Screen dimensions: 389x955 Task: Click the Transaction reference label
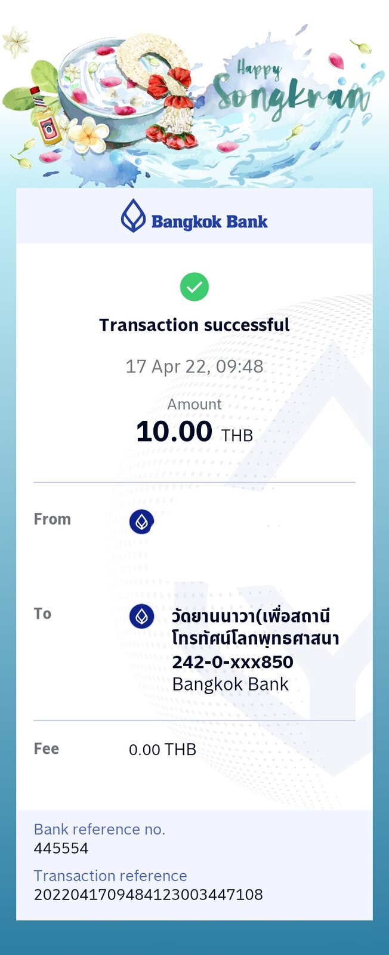tap(110, 876)
